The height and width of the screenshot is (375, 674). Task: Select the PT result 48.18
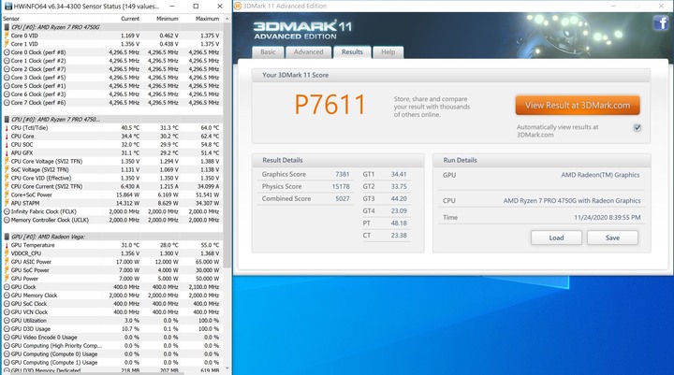tap(399, 223)
